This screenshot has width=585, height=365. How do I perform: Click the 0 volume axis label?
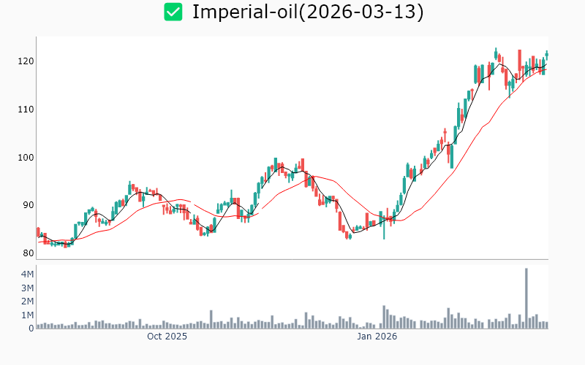[x=31, y=328]
